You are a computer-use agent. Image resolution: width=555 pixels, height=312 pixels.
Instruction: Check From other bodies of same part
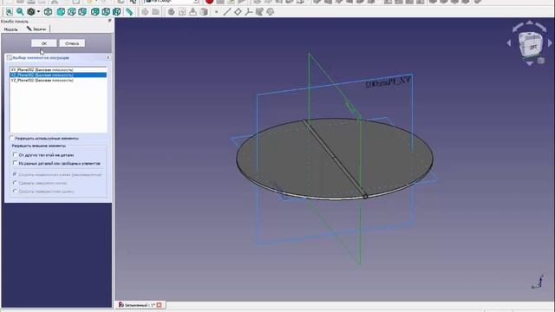coord(15,154)
